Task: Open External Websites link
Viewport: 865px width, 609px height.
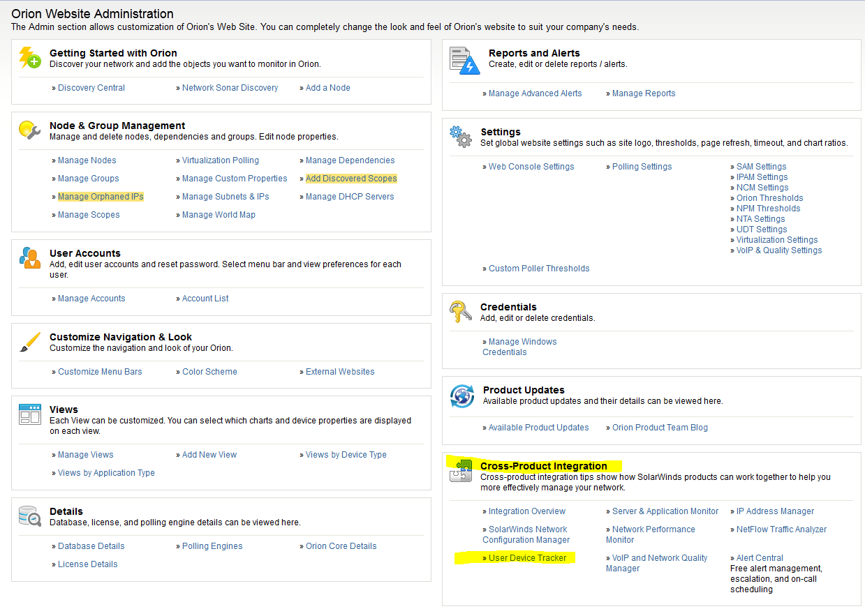Action: coord(340,372)
